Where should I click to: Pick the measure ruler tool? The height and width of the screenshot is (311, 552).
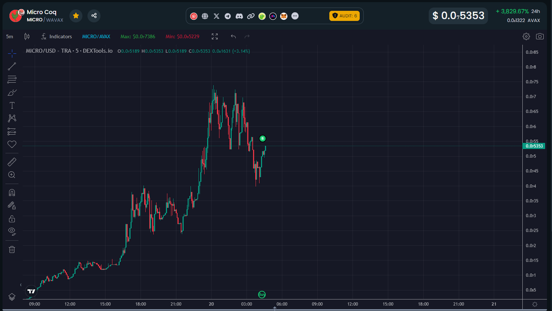[x=11, y=161]
